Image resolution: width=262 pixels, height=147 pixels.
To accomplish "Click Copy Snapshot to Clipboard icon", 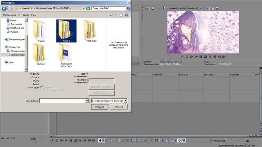I will pos(212,8).
